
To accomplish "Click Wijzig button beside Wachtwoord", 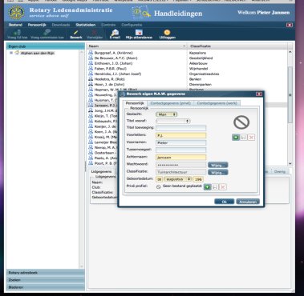I will click(217, 165).
